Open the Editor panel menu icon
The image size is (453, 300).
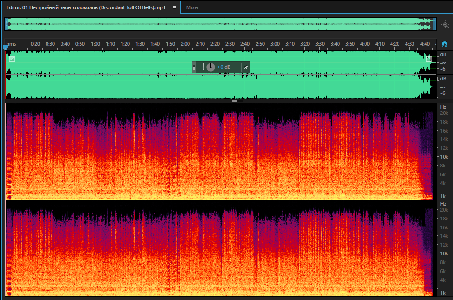click(x=174, y=8)
